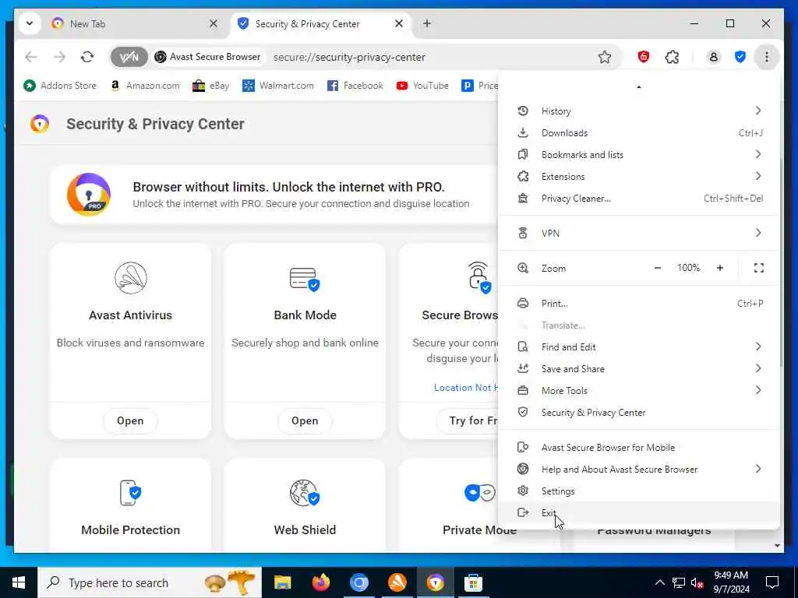Open Addons Store bookmark

pos(60,86)
